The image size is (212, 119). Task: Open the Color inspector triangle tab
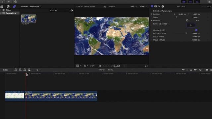point(159,6)
